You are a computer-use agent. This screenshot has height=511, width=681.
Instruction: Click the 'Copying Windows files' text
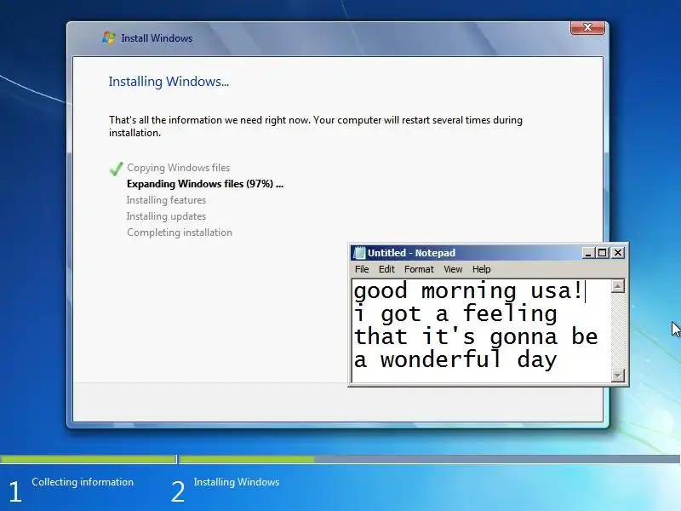[x=179, y=168]
